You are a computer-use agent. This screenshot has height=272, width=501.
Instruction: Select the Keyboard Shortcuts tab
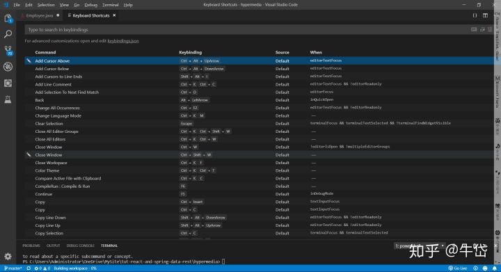pos(91,15)
